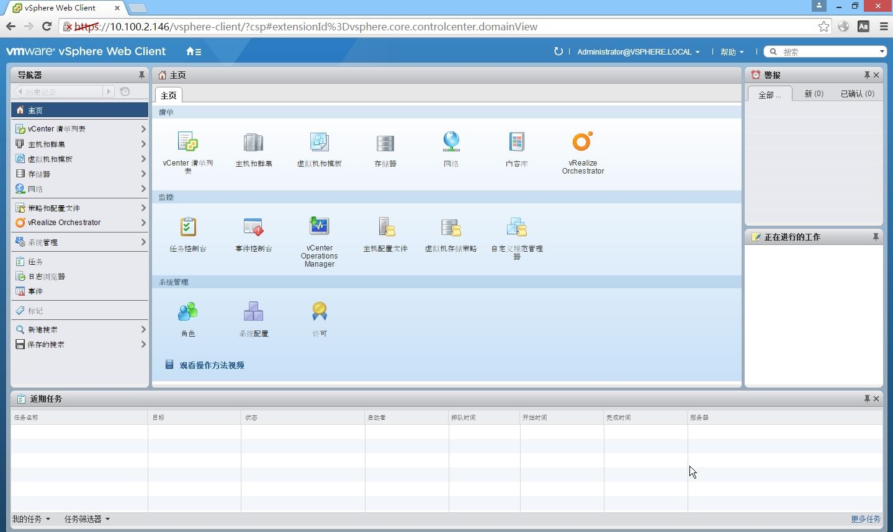
Task: Reload the page with the browser reload button
Action: click(47, 26)
